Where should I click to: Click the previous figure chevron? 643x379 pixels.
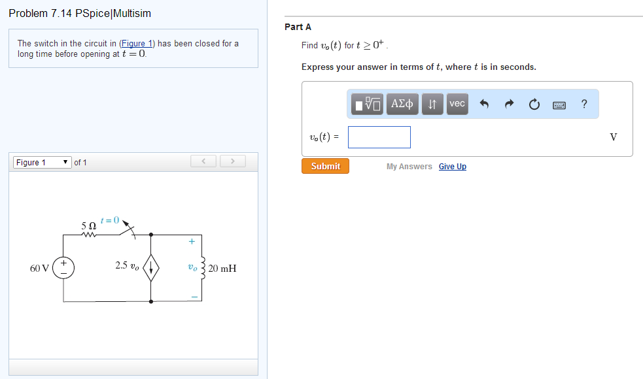[x=203, y=161]
